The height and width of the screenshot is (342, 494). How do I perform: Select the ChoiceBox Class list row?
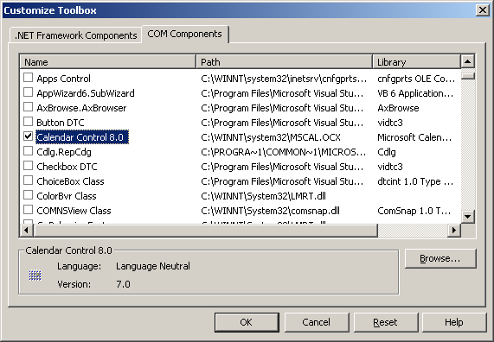pyautogui.click(x=240, y=181)
